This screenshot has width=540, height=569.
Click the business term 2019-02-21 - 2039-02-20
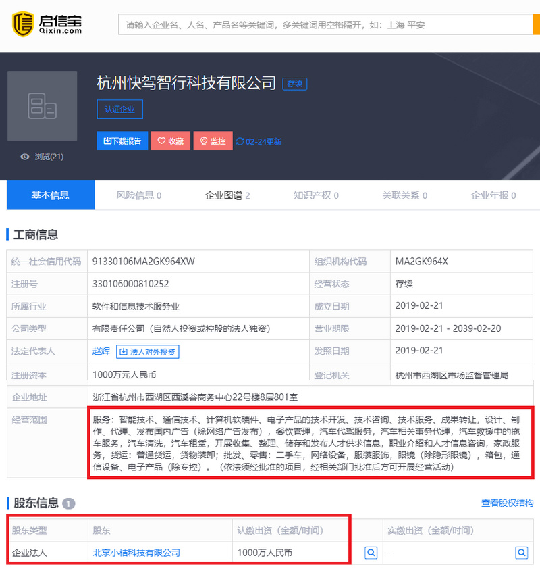(448, 328)
